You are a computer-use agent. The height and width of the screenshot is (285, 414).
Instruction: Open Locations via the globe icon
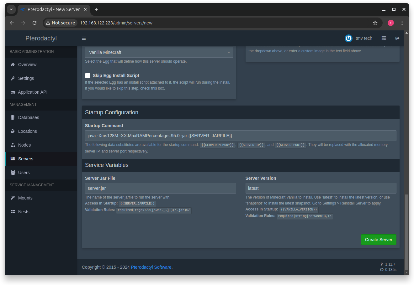click(x=13, y=131)
